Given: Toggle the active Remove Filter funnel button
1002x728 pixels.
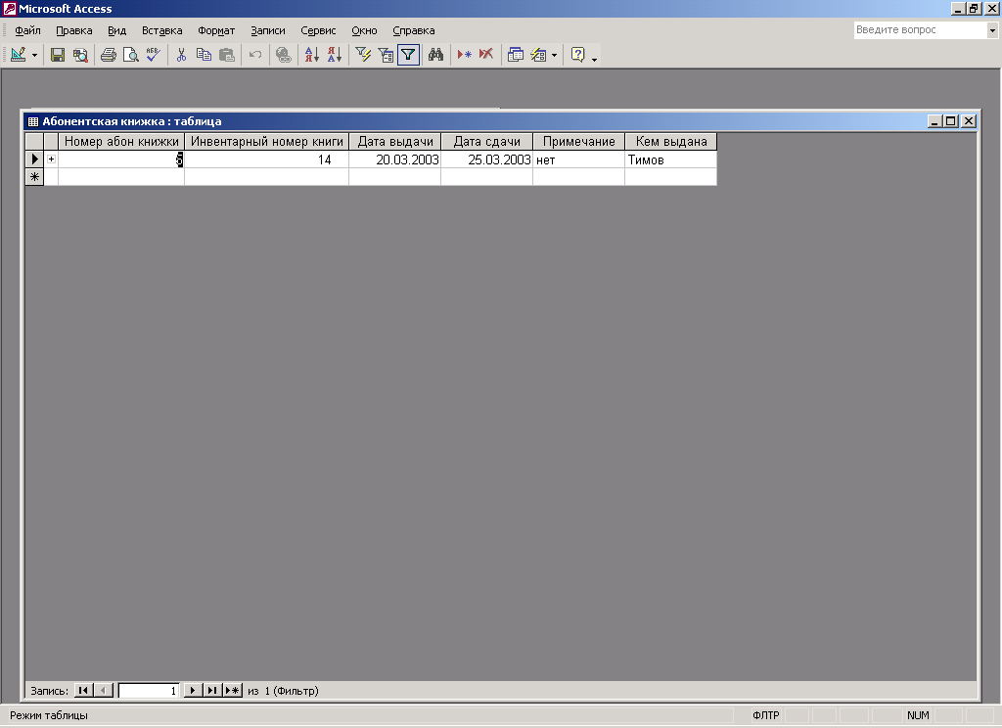Looking at the screenshot, I should [x=408, y=55].
